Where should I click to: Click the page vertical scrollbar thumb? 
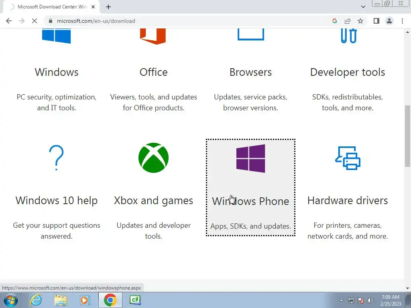click(x=407, y=136)
